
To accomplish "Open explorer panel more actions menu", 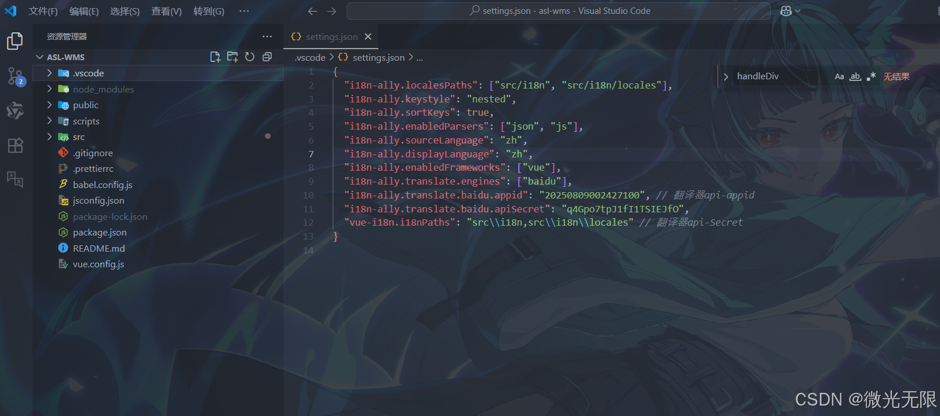I will (267, 36).
